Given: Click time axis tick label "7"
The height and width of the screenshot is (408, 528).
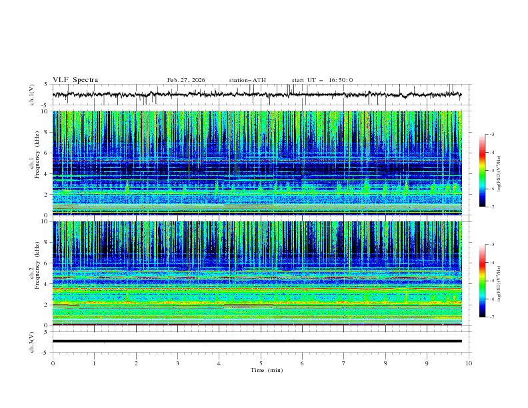Looking at the screenshot, I should [x=344, y=363].
